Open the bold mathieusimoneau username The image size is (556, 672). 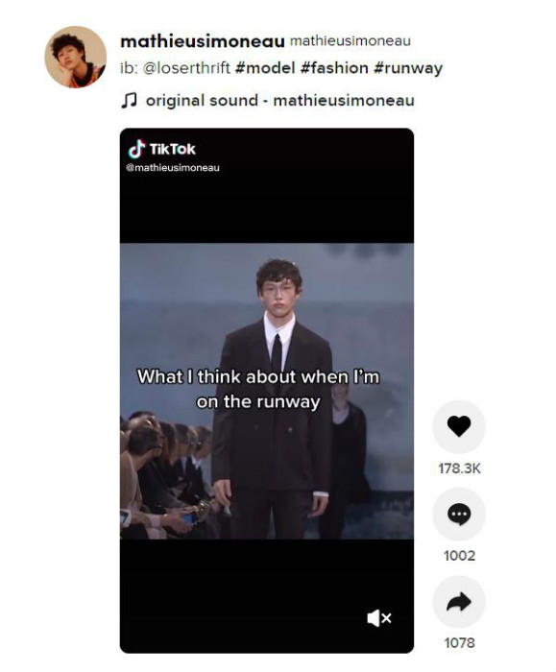click(203, 41)
